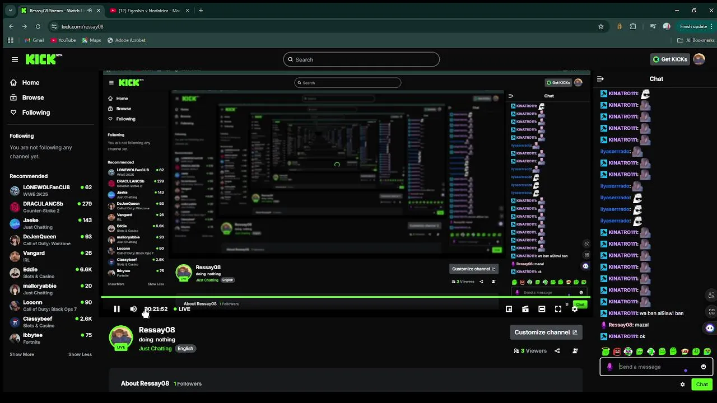Select malloryabbie channel avatar
Viewport: 717px width, 403px height.
pos(15,289)
